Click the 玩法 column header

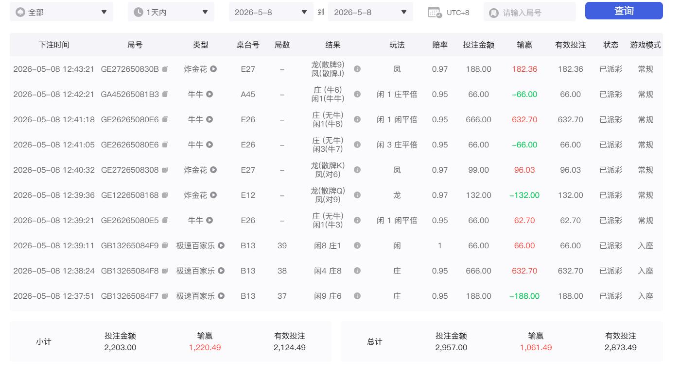(397, 45)
